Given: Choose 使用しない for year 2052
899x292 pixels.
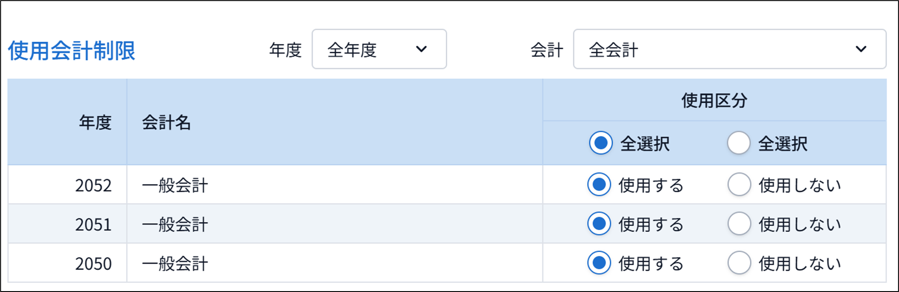Looking at the screenshot, I should coord(739,184).
